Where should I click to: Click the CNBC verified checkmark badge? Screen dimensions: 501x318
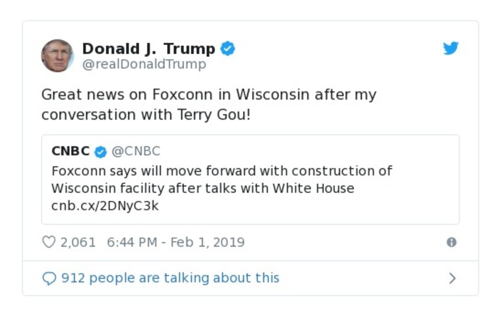coord(100,151)
